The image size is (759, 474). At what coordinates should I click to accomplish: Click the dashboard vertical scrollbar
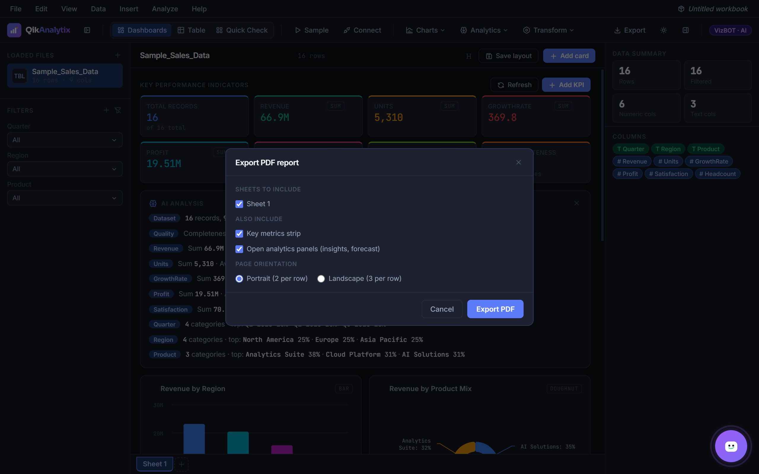pos(602,156)
